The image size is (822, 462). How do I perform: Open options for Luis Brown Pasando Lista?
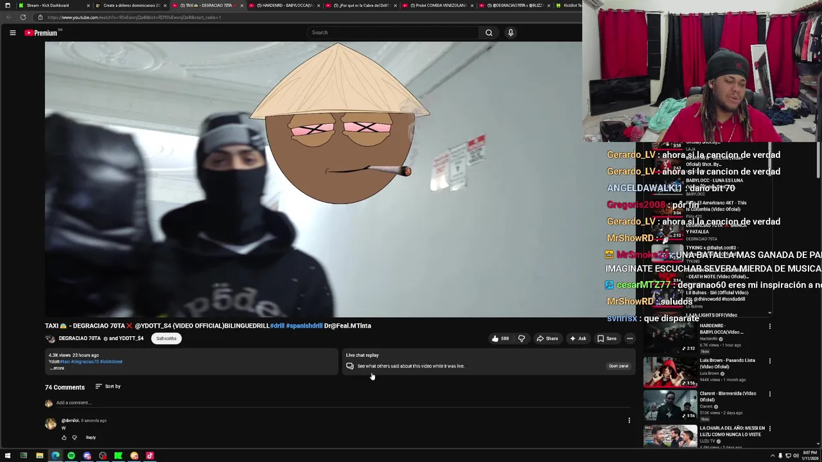(770, 361)
